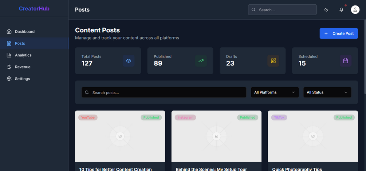
Task: Click into the Search posts field
Action: click(168, 92)
